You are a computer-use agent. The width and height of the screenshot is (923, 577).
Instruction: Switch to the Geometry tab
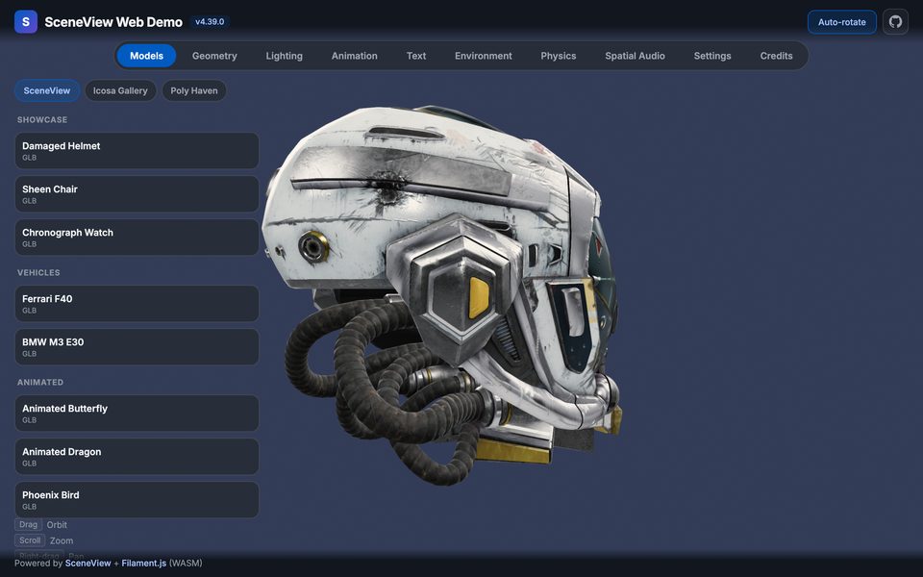214,56
